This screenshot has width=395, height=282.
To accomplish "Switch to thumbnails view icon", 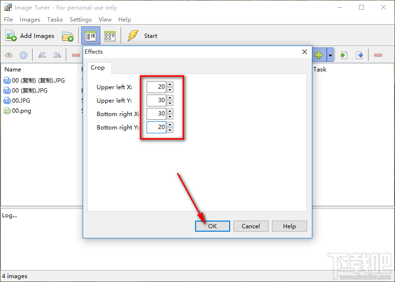I will 110,36.
